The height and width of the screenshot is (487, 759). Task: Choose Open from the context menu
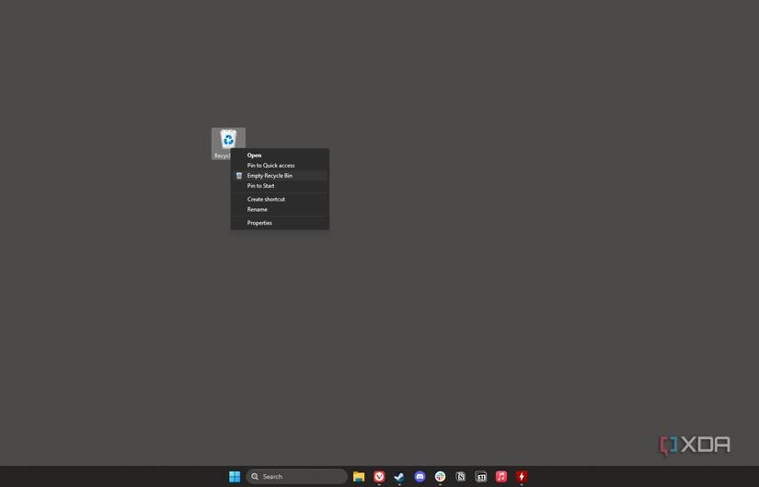[x=280, y=155]
